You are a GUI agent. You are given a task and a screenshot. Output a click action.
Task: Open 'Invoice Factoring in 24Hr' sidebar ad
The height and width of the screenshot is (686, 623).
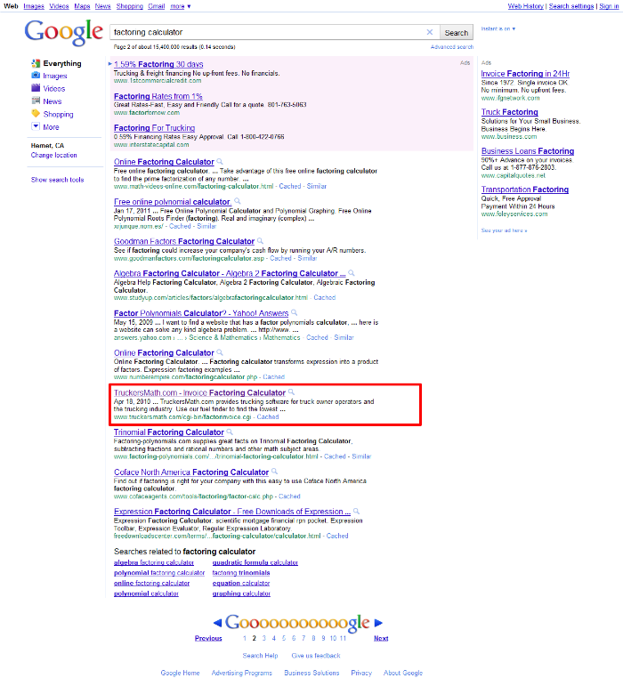[525, 74]
